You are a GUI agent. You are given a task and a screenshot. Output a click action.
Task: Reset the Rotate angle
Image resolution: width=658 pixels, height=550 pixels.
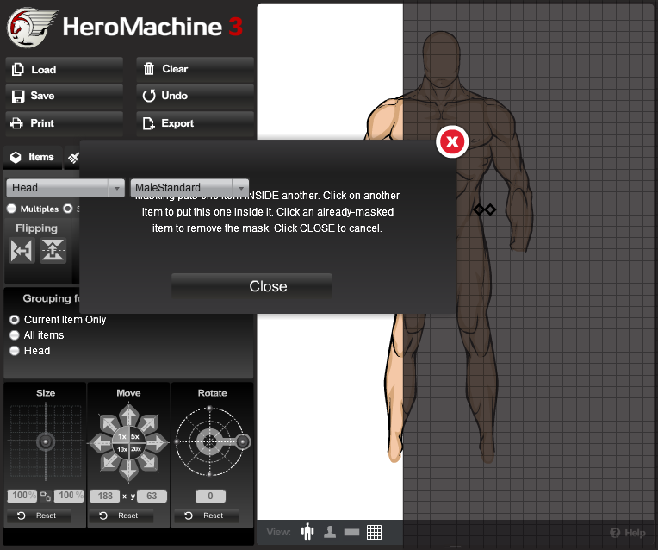coord(207,516)
